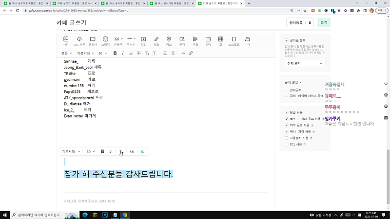390x219 pixels.
Task: Toggle 댓글 허용 checkbox
Action: pyautogui.click(x=287, y=112)
